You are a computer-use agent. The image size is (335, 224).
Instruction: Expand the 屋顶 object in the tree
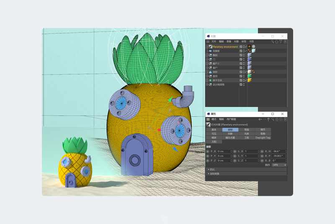pos(207,76)
